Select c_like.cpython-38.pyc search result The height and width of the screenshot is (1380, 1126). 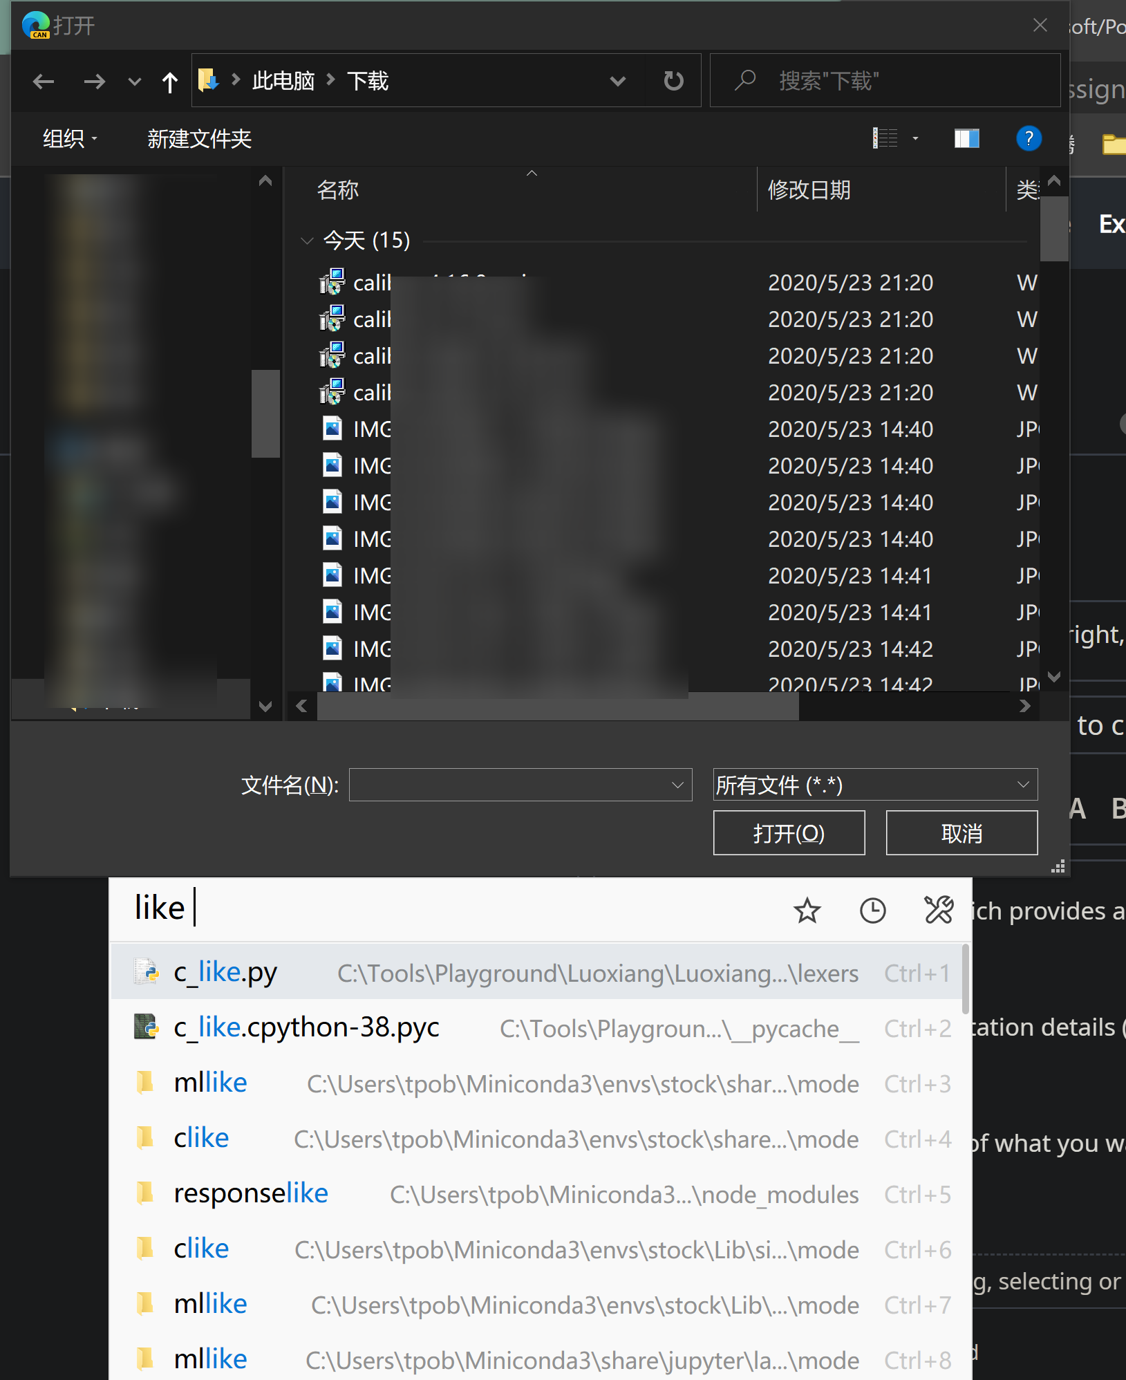click(536, 1027)
